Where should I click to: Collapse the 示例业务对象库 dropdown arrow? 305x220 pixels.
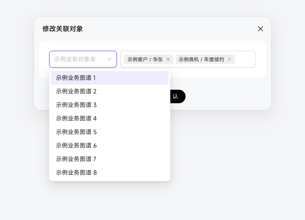pyautogui.click(x=109, y=59)
